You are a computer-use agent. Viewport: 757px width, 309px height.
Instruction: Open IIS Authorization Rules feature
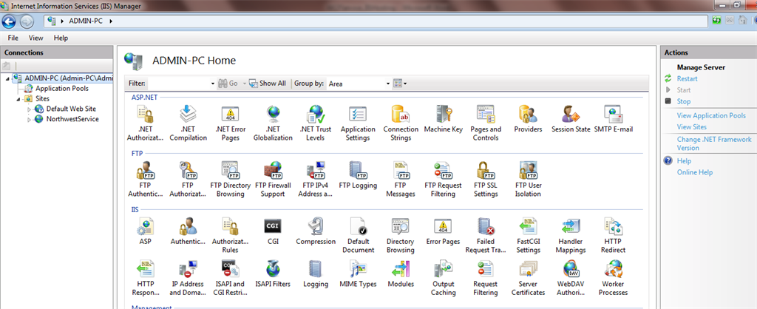[231, 235]
